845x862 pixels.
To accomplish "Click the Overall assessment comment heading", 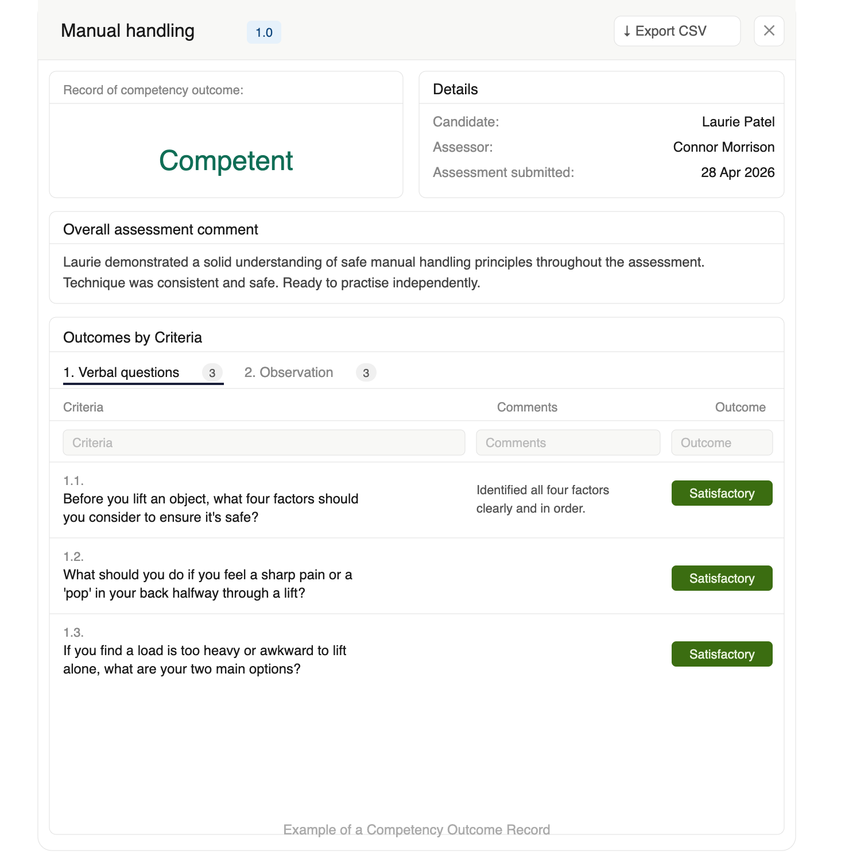I will pos(161,230).
